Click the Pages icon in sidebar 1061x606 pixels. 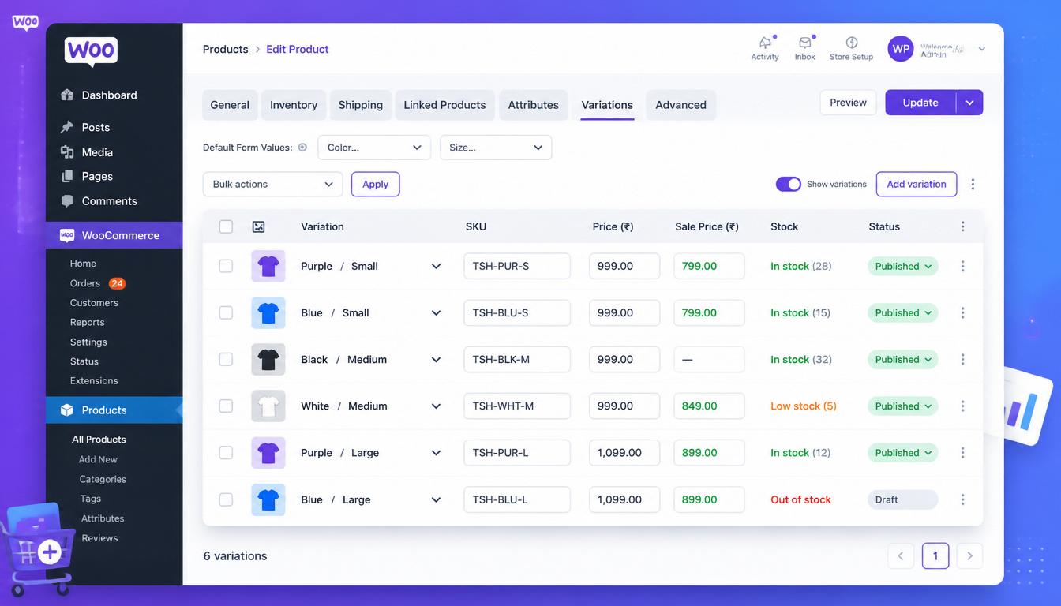pyautogui.click(x=67, y=177)
